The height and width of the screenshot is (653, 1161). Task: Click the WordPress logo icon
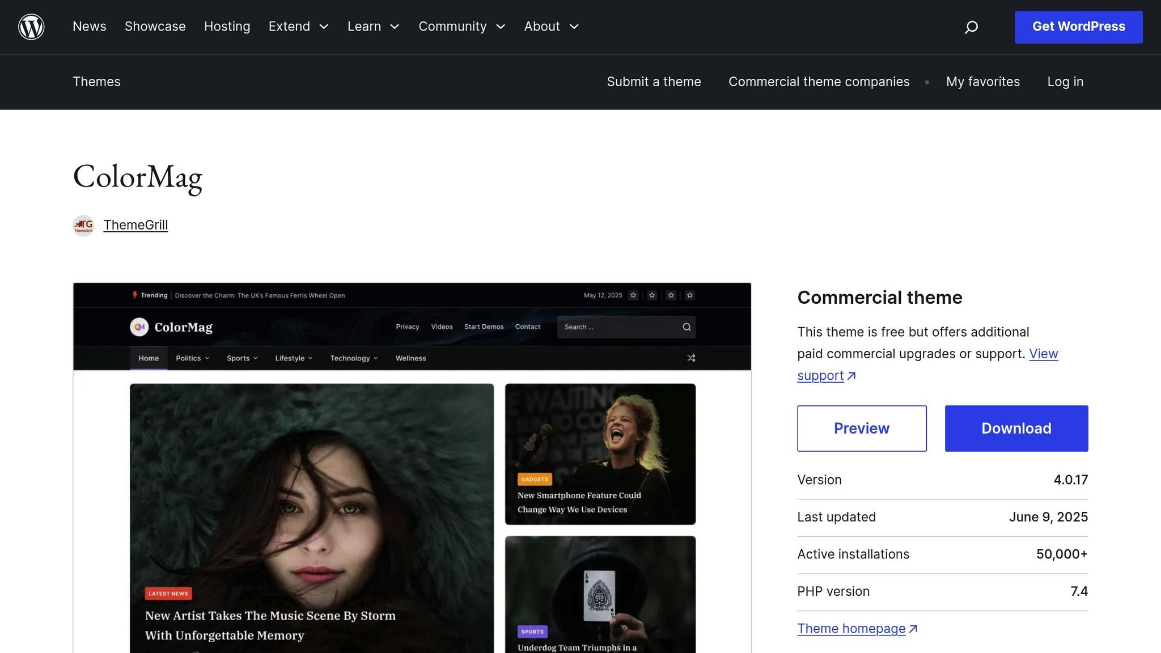(x=31, y=27)
